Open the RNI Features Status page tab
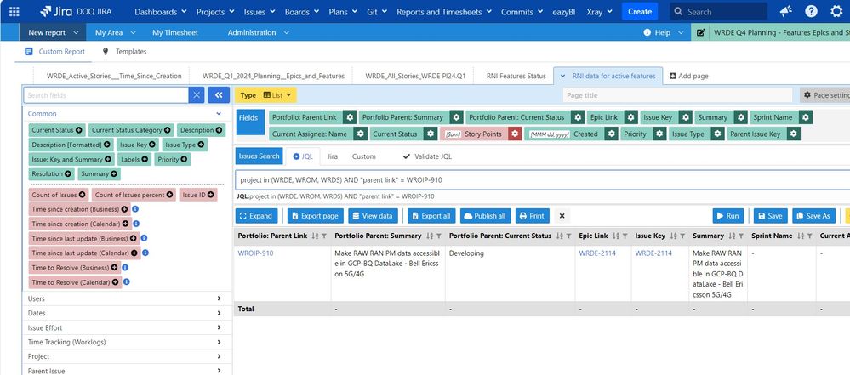850x375 pixels. 516,76
